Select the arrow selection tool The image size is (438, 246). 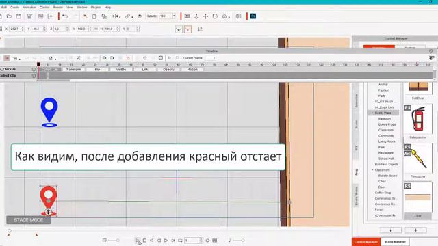click(86, 16)
